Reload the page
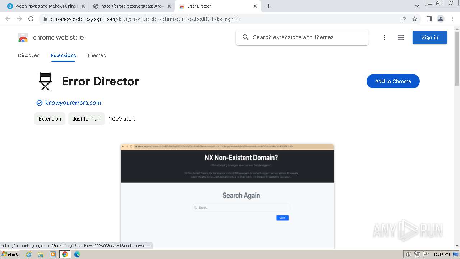The width and height of the screenshot is (460, 259). click(31, 19)
